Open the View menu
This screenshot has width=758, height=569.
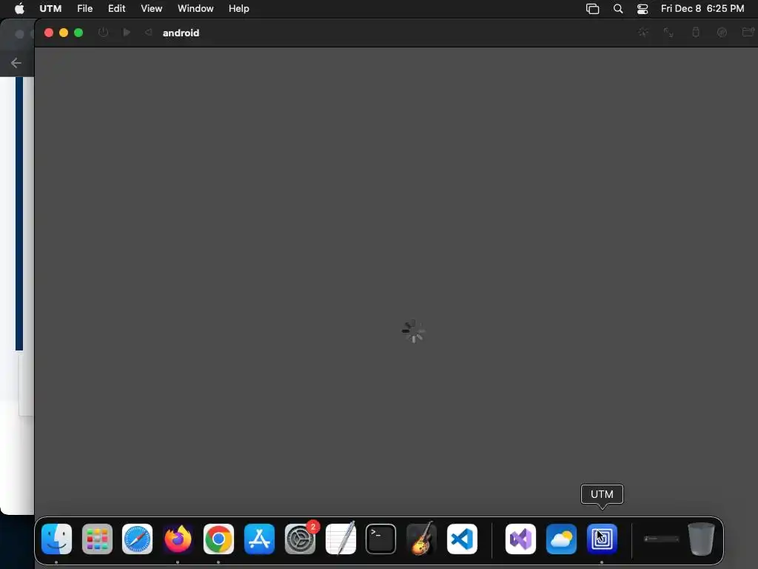click(151, 9)
